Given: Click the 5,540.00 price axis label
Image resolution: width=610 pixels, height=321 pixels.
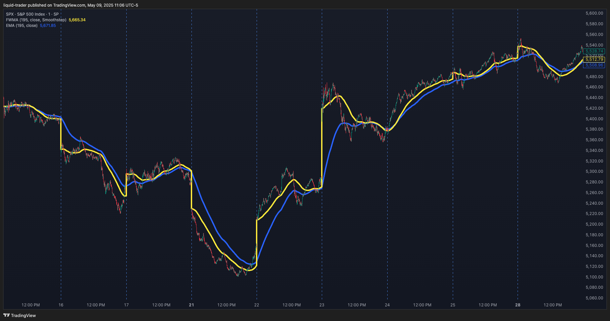Looking at the screenshot, I should (594, 45).
